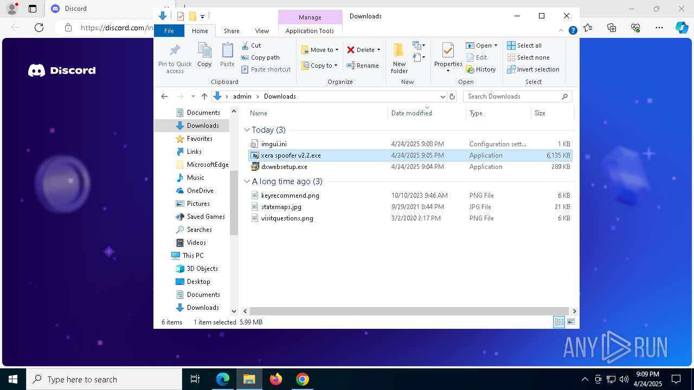694x390 pixels.
Task: Select the Home ribbon tab
Action: [x=200, y=31]
